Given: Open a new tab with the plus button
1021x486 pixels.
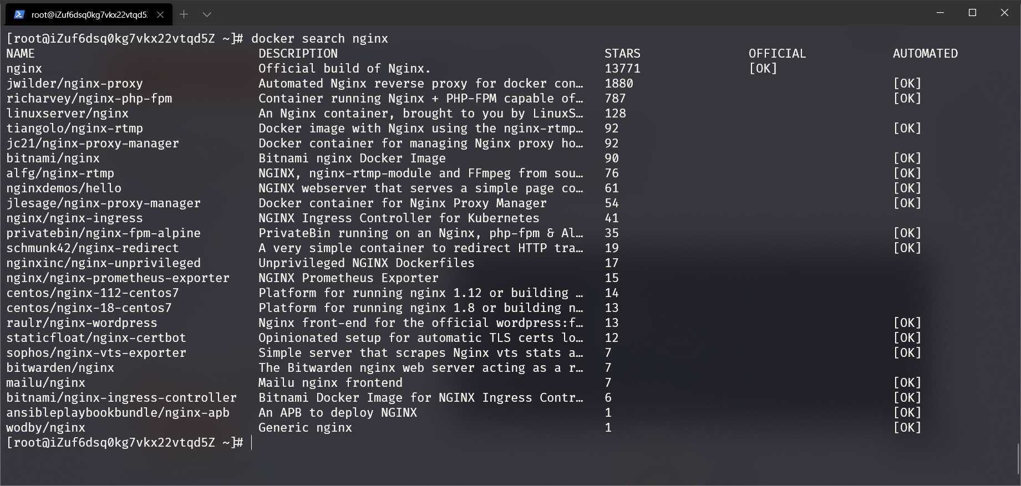Looking at the screenshot, I should click(184, 15).
